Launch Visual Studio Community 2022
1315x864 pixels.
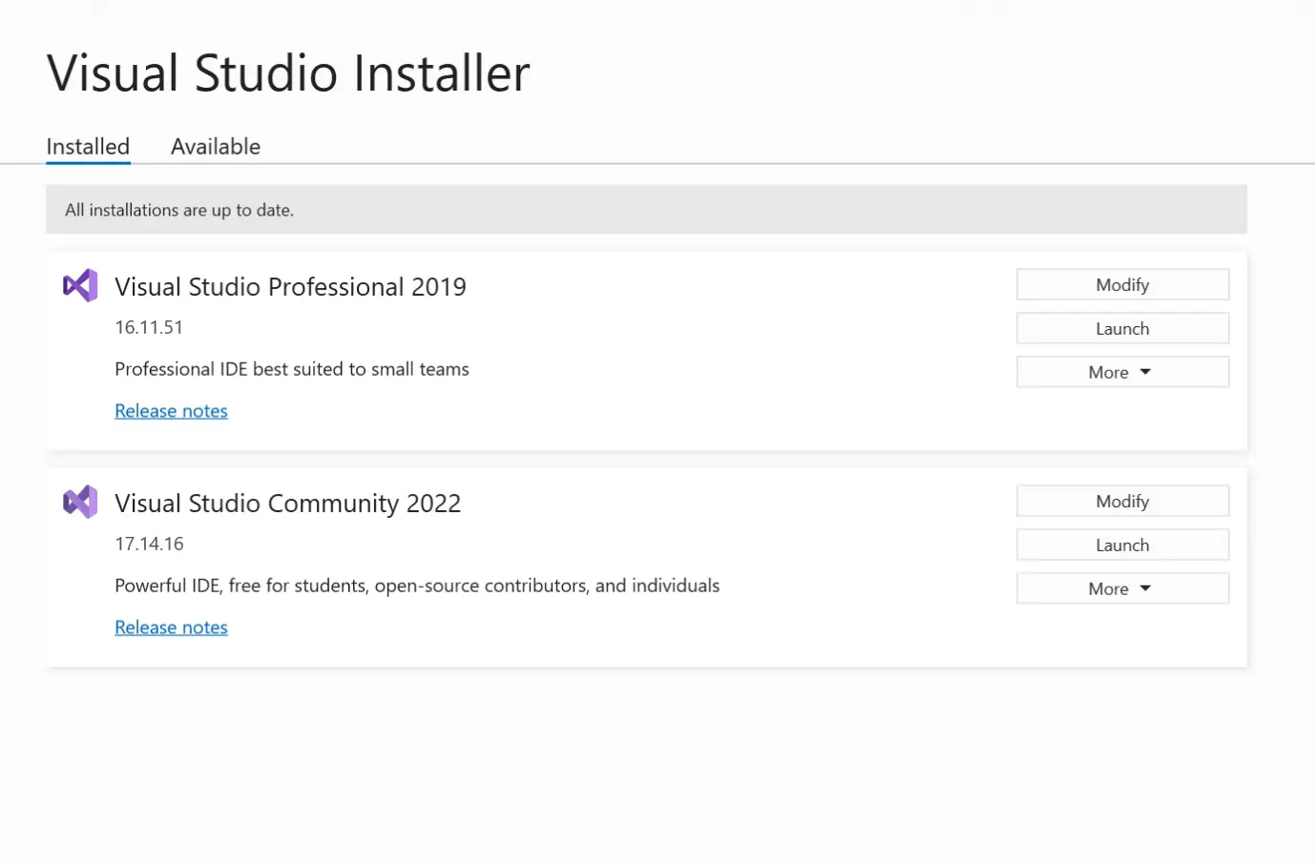1122,545
